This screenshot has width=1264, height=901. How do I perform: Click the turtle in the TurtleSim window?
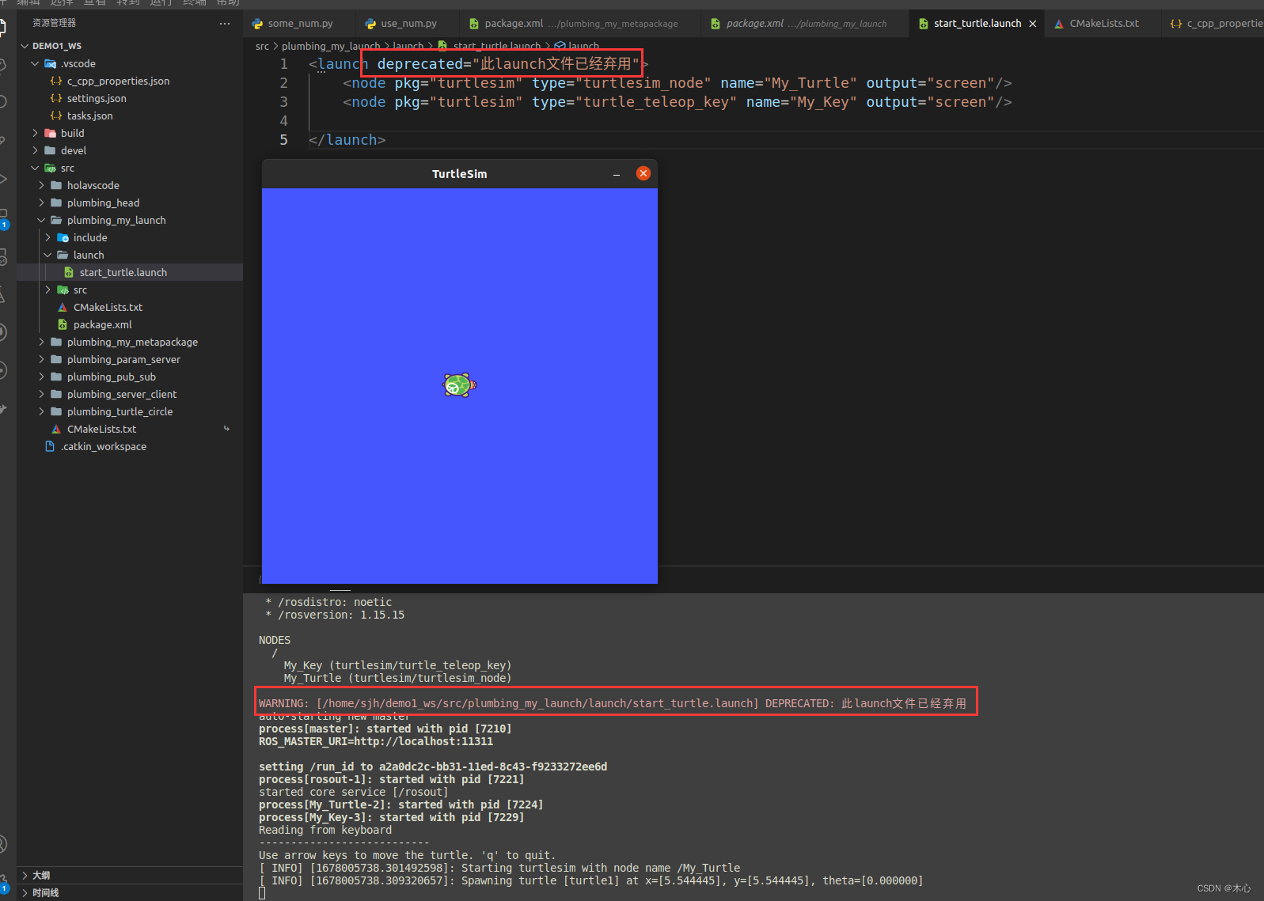[x=459, y=385]
